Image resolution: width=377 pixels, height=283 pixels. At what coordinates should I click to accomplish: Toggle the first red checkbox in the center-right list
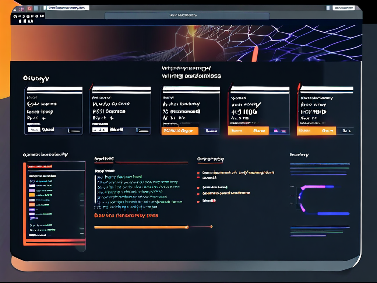point(198,172)
